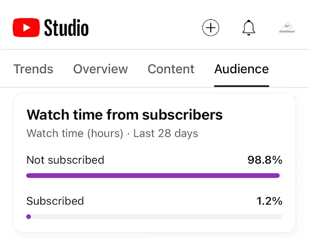Click the Not subscribed purple bar
309x238 pixels.
[x=153, y=175]
